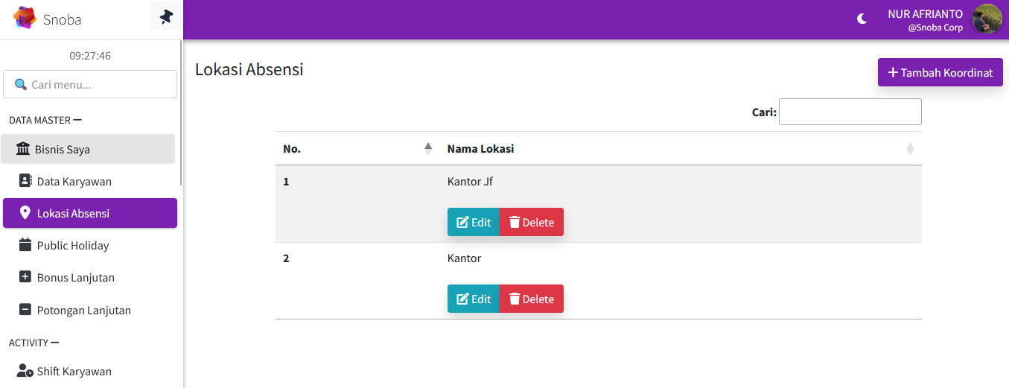Delete the Kantor location row
The image size is (1009, 388).
point(532,299)
